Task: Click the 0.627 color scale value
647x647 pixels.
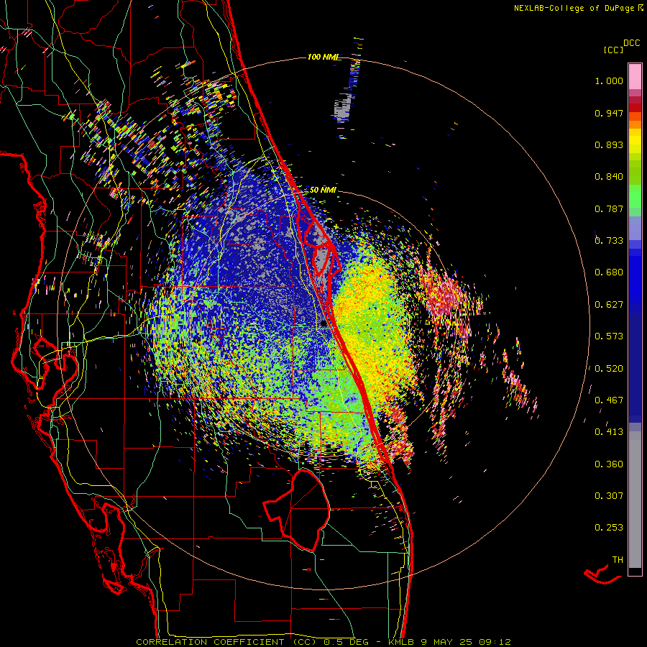Action: tap(609, 305)
